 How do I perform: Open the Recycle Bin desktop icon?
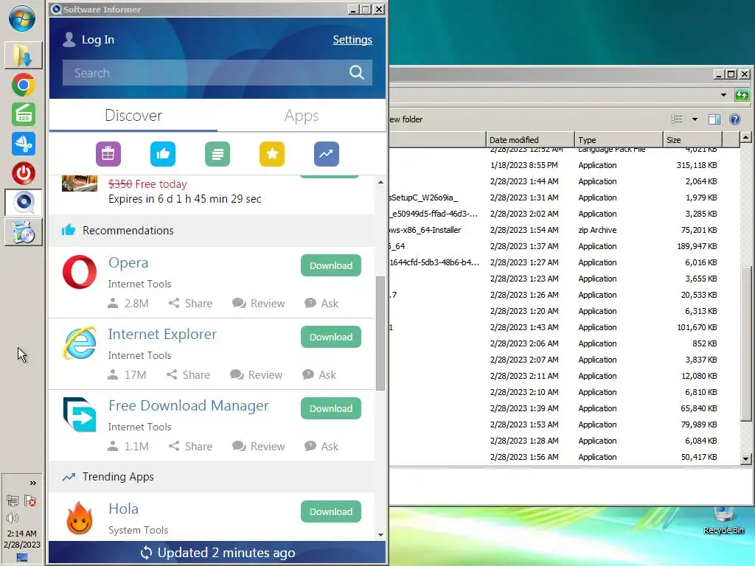pyautogui.click(x=723, y=521)
